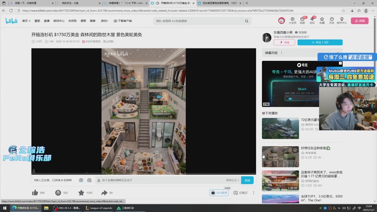377x212 pixels.
Task: Open the 首页 dropdown menu
Action: pos(26,21)
